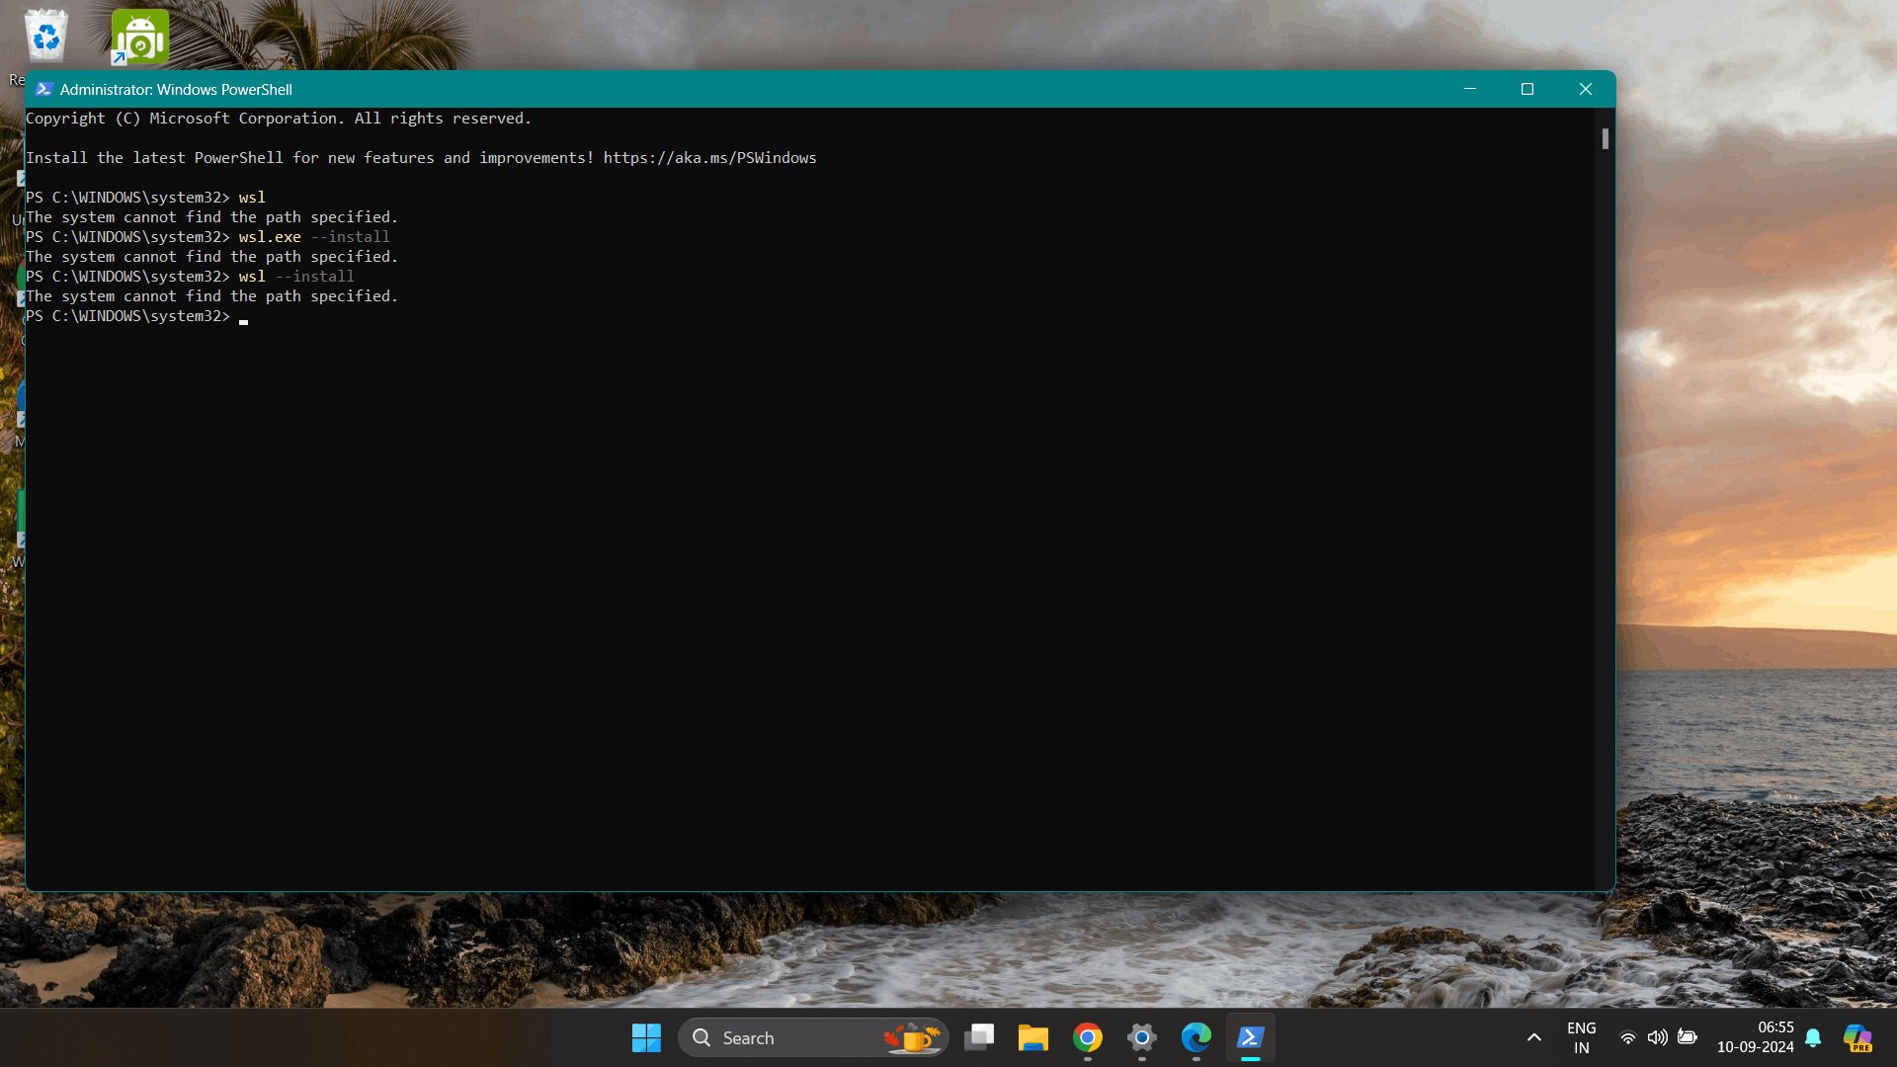
Task: Open Task View from taskbar
Action: pyautogui.click(x=979, y=1037)
